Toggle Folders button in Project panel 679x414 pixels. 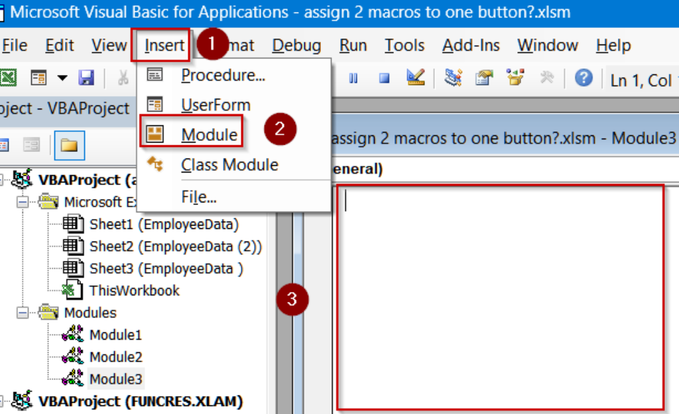pyautogui.click(x=69, y=145)
